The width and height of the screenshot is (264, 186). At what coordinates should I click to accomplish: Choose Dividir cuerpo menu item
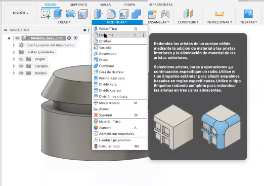tap(120, 90)
